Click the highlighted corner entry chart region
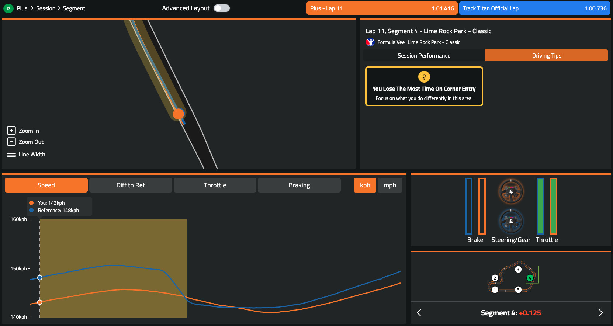The height and width of the screenshot is (326, 613). 113,268
